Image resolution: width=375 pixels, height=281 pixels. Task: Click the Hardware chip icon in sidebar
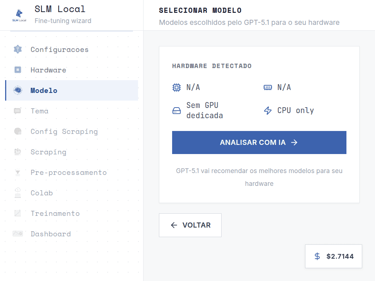point(17,70)
